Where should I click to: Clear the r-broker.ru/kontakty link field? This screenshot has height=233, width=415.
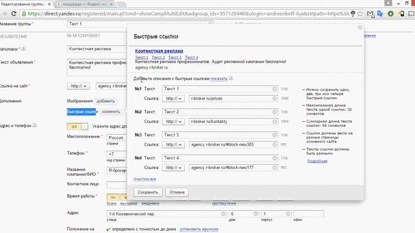(x=274, y=122)
